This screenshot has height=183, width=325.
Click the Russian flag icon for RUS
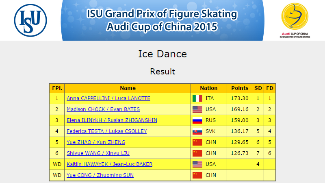tap(197, 120)
